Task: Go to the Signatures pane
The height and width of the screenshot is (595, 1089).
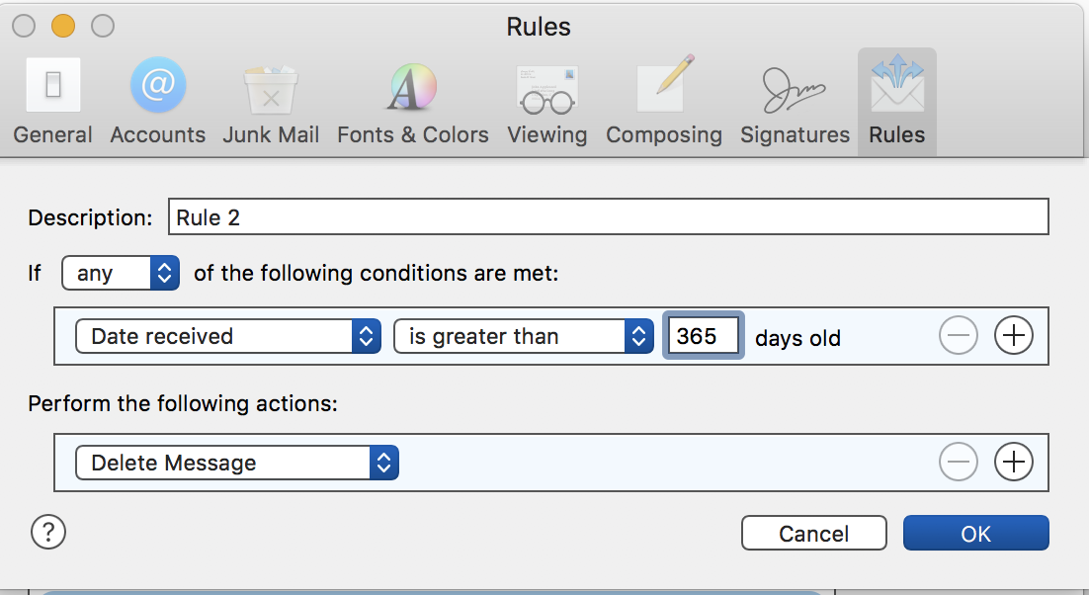Action: [x=795, y=104]
